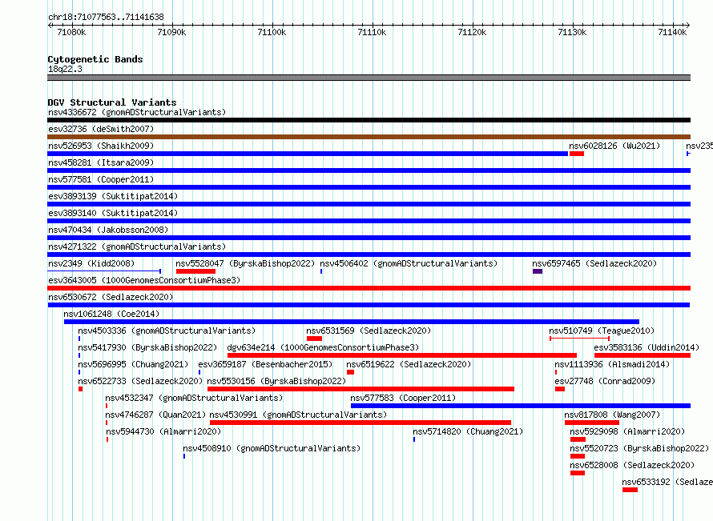Screen dimensions: 713x521
Task: Click the DGV Structural Variants track title
Action: 112,102
